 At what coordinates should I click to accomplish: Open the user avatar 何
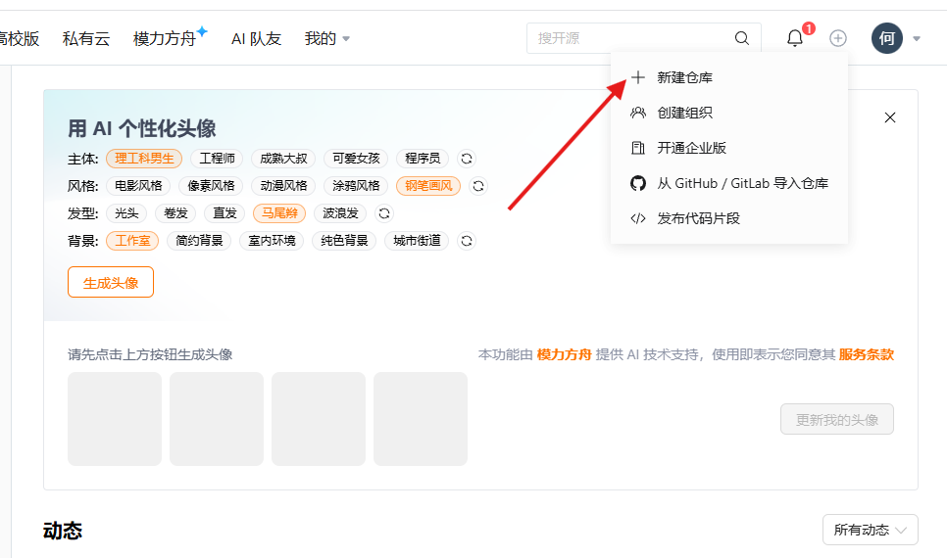(x=886, y=38)
